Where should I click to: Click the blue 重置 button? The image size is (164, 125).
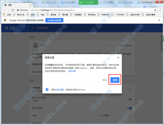[115, 80]
